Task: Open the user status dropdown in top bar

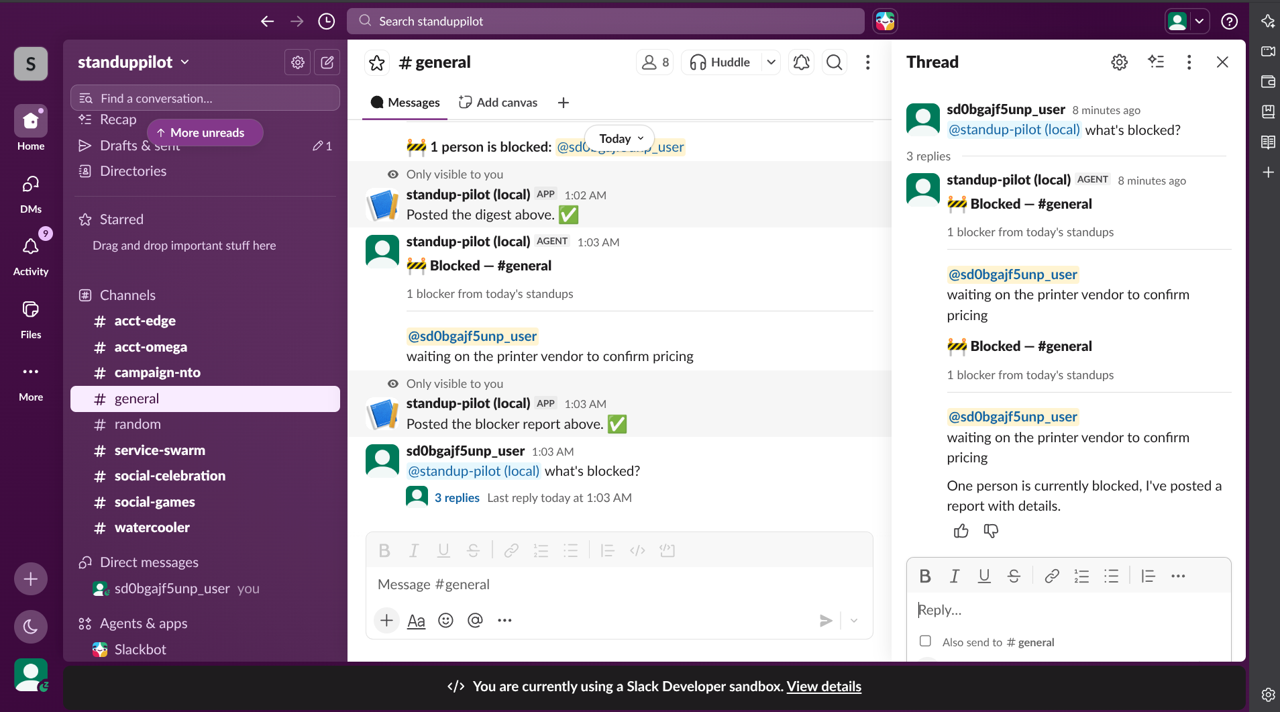Action: coord(1199,21)
